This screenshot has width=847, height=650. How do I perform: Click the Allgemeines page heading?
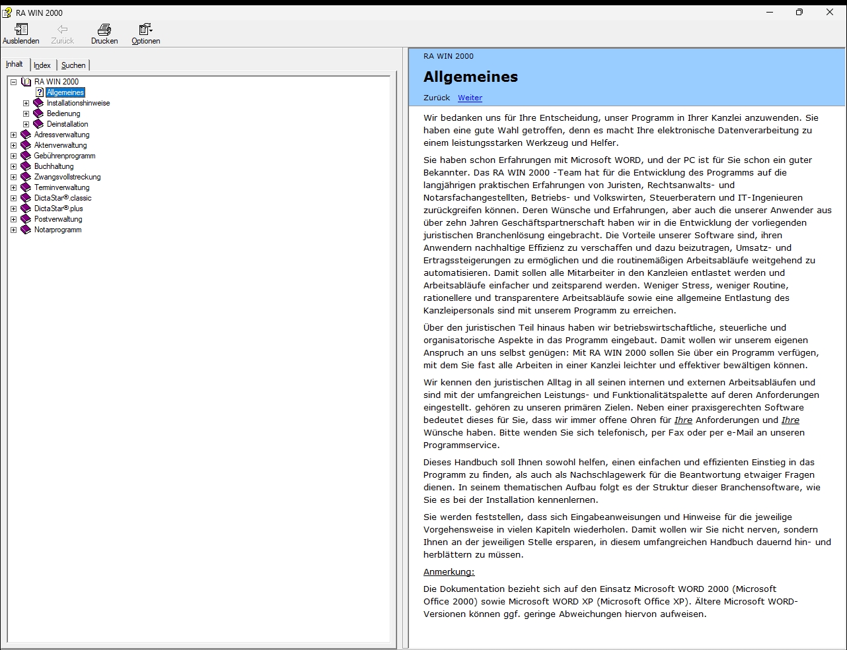[x=470, y=77]
